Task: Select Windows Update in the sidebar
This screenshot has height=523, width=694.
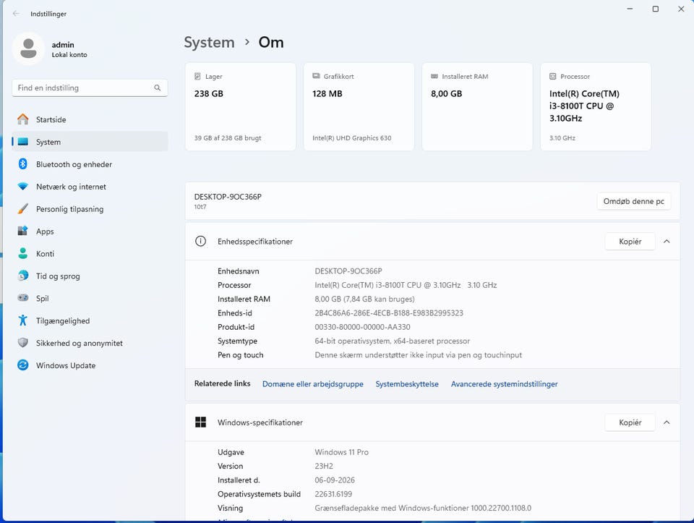Action: point(90,365)
